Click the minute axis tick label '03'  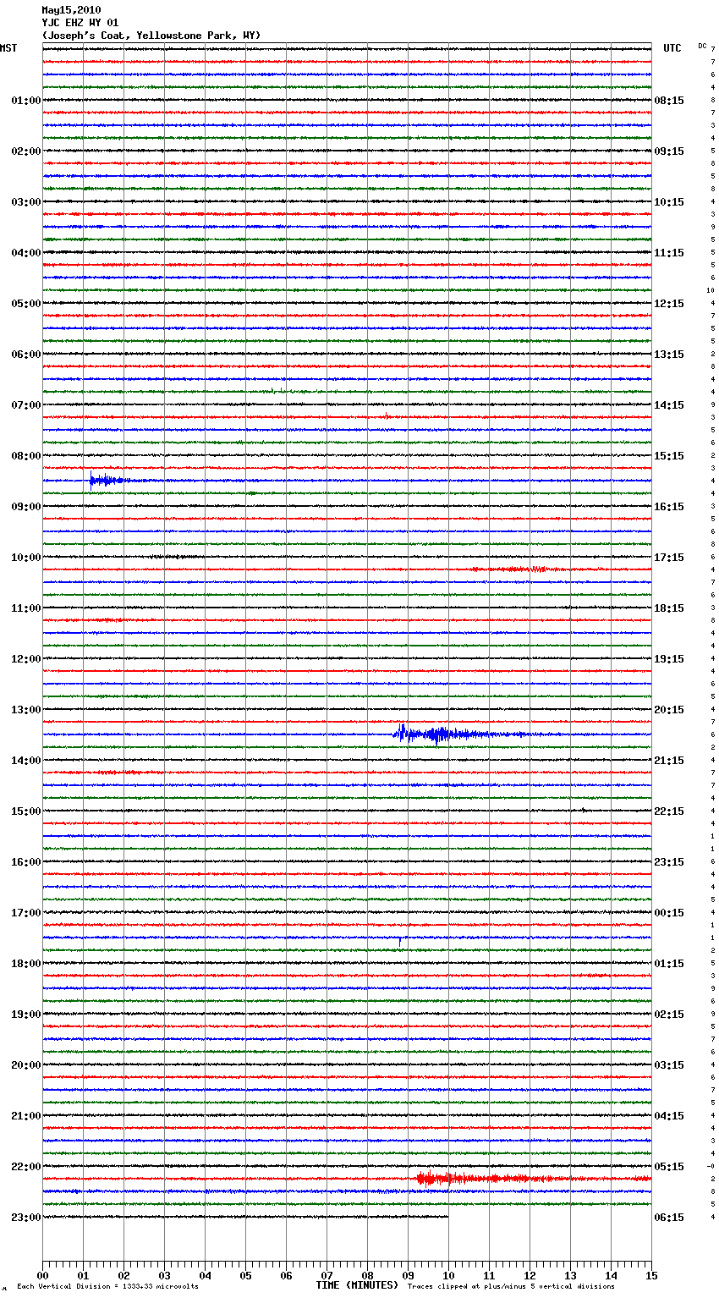[x=164, y=1275]
